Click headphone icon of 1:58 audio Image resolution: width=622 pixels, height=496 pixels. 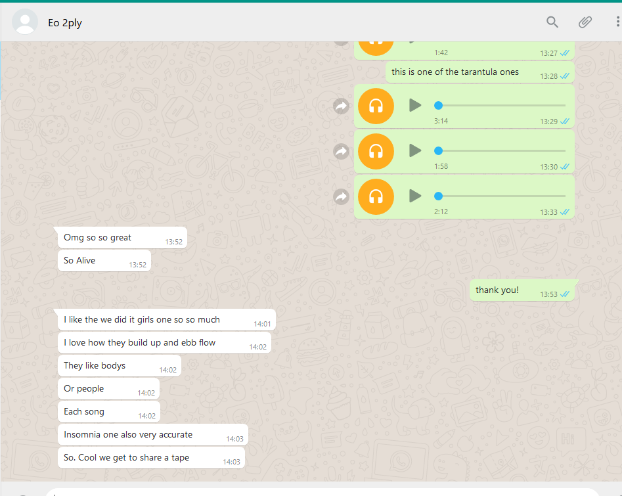click(376, 151)
